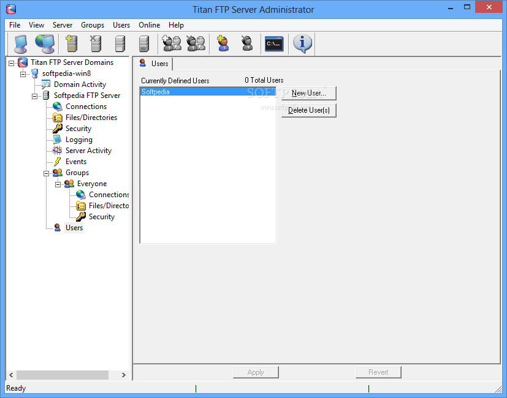Collapse the Softpedia FTP Server node
Screen dimensions: 507x398
[x=34, y=96]
